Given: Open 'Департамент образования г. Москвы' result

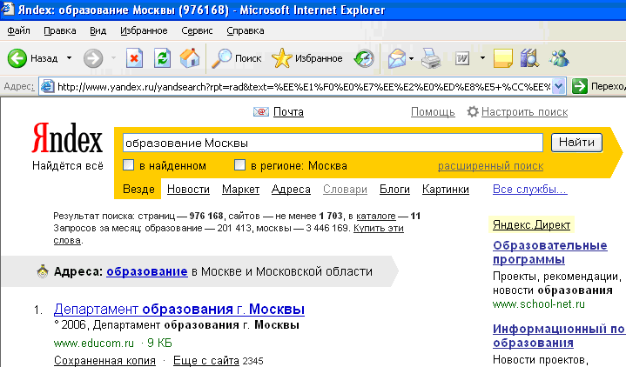Looking at the screenshot, I should click(178, 309).
